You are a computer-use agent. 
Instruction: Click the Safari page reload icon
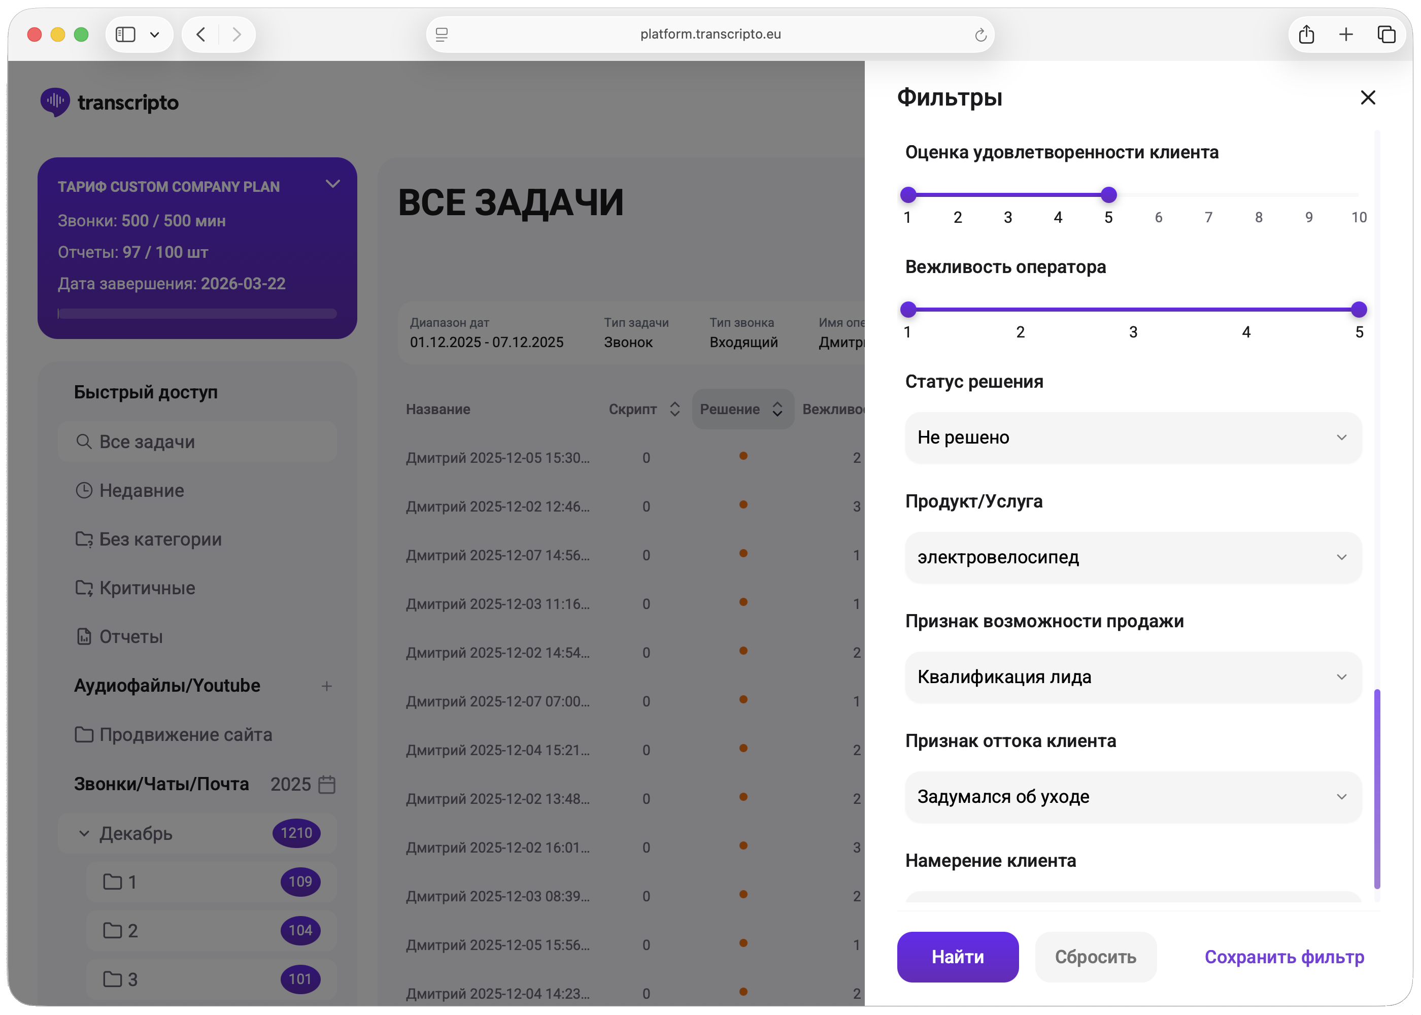(980, 35)
